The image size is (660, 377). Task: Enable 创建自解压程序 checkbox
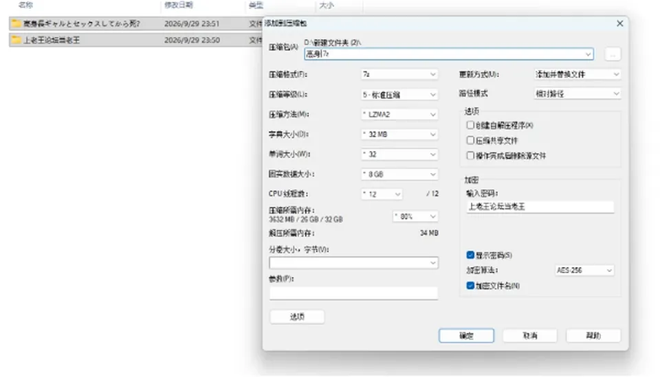[x=470, y=125]
